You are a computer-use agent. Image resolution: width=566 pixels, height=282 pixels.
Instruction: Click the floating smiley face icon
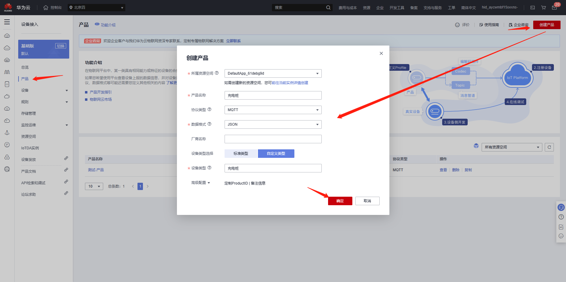pos(561,236)
